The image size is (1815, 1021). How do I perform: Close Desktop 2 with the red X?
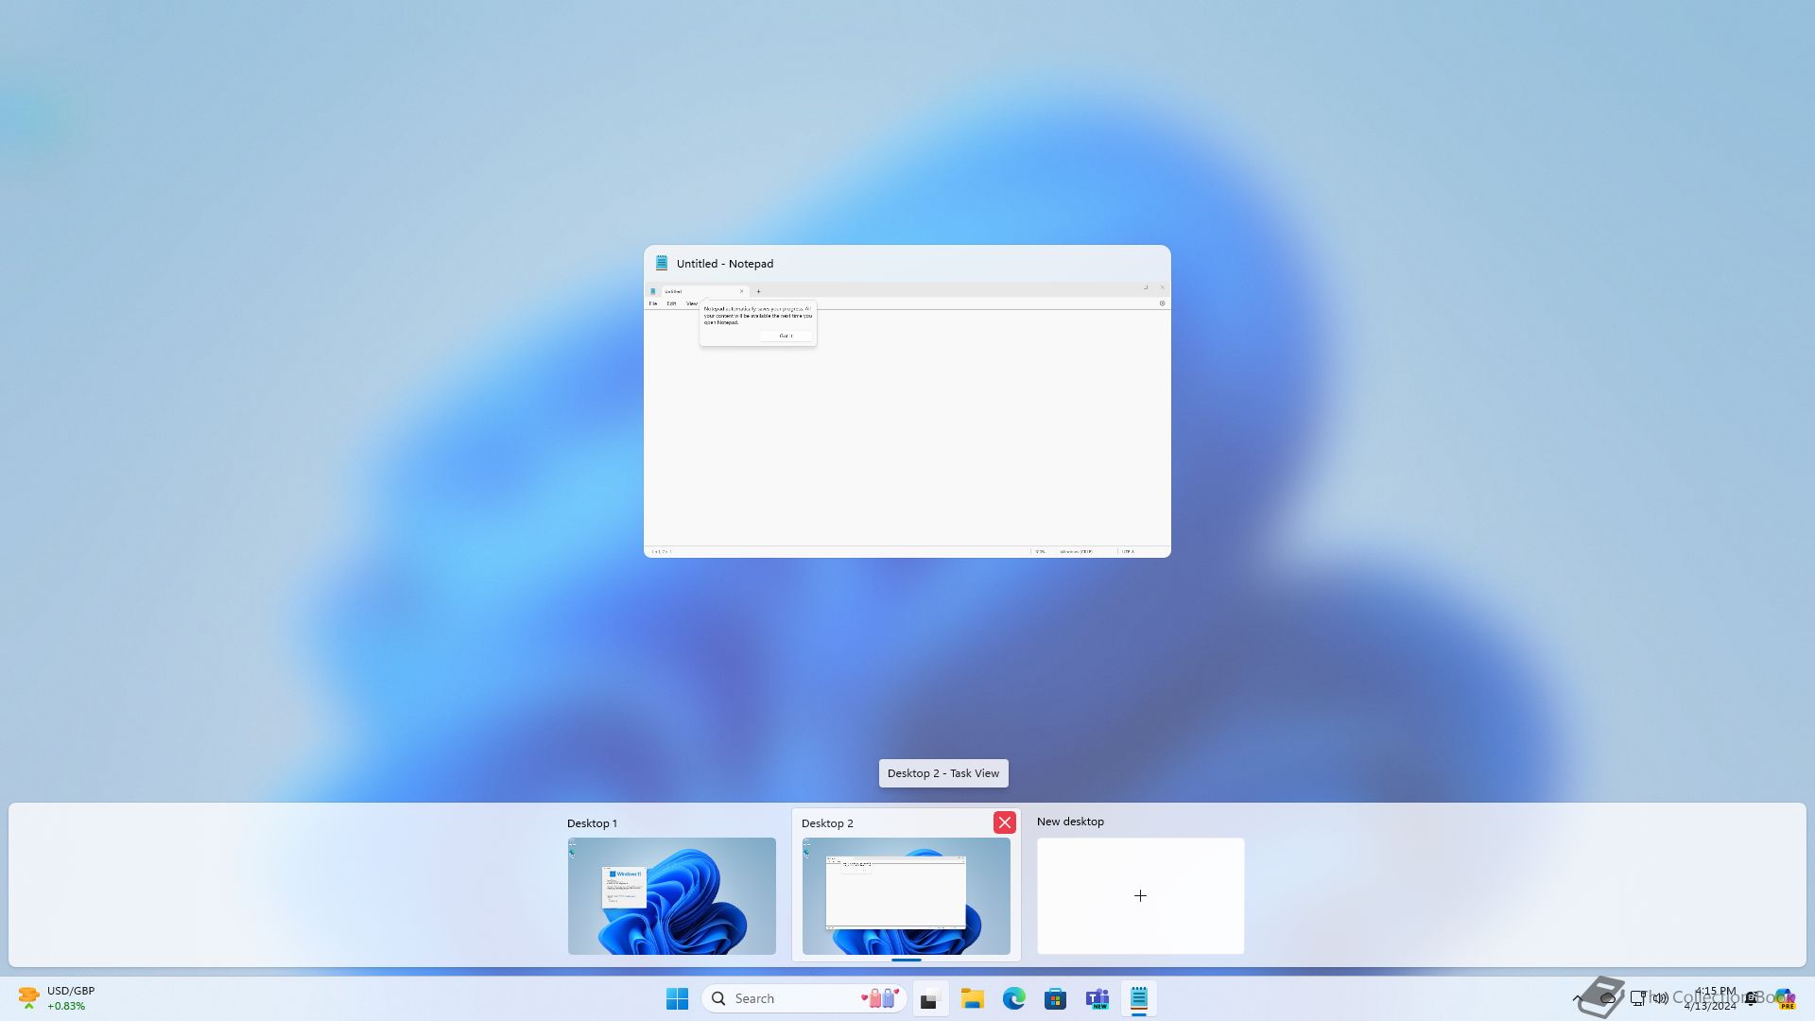click(1004, 822)
